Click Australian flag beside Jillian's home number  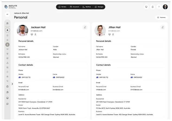[132, 77]
